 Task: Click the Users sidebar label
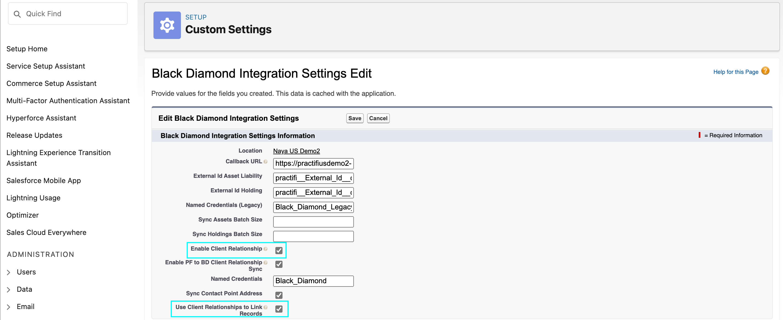tap(26, 272)
